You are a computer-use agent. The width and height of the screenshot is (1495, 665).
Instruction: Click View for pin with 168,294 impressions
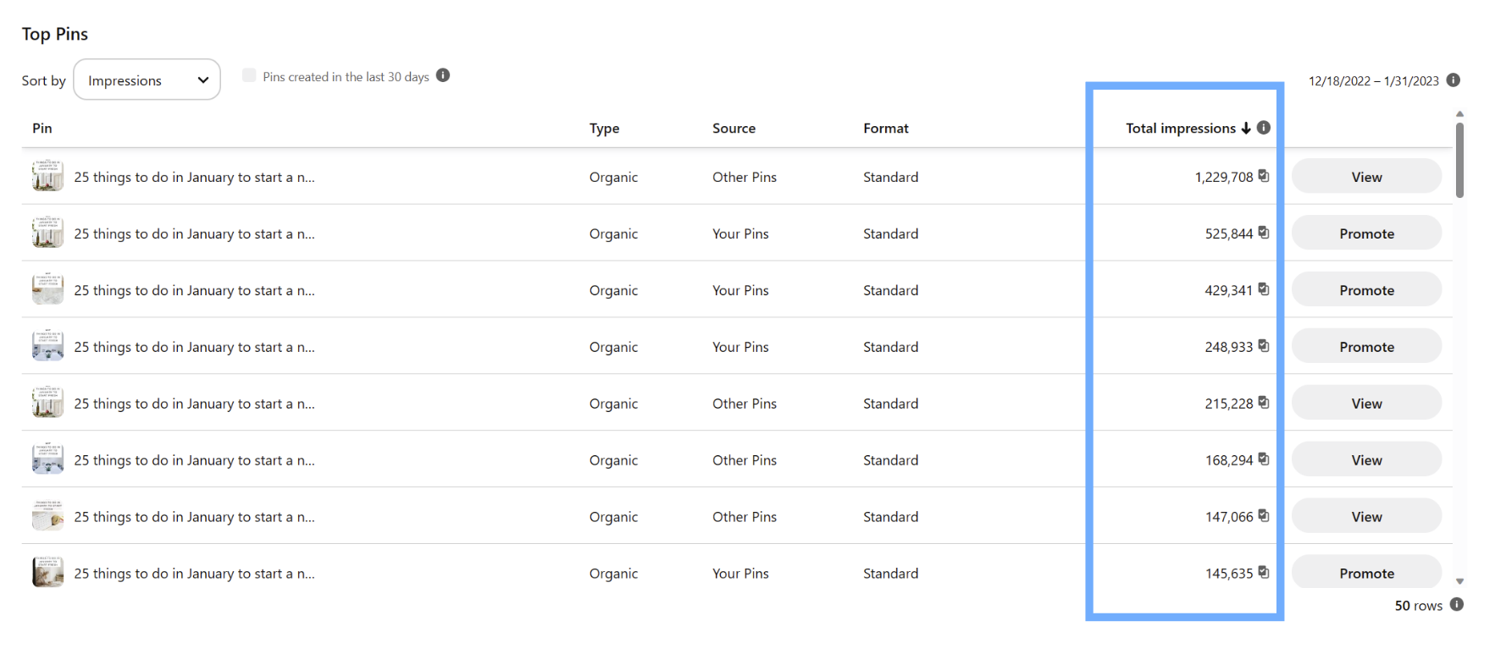click(1366, 460)
